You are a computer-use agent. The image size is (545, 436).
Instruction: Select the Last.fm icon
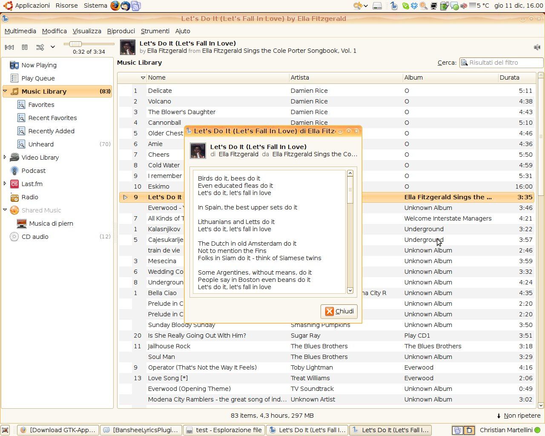[x=14, y=184]
